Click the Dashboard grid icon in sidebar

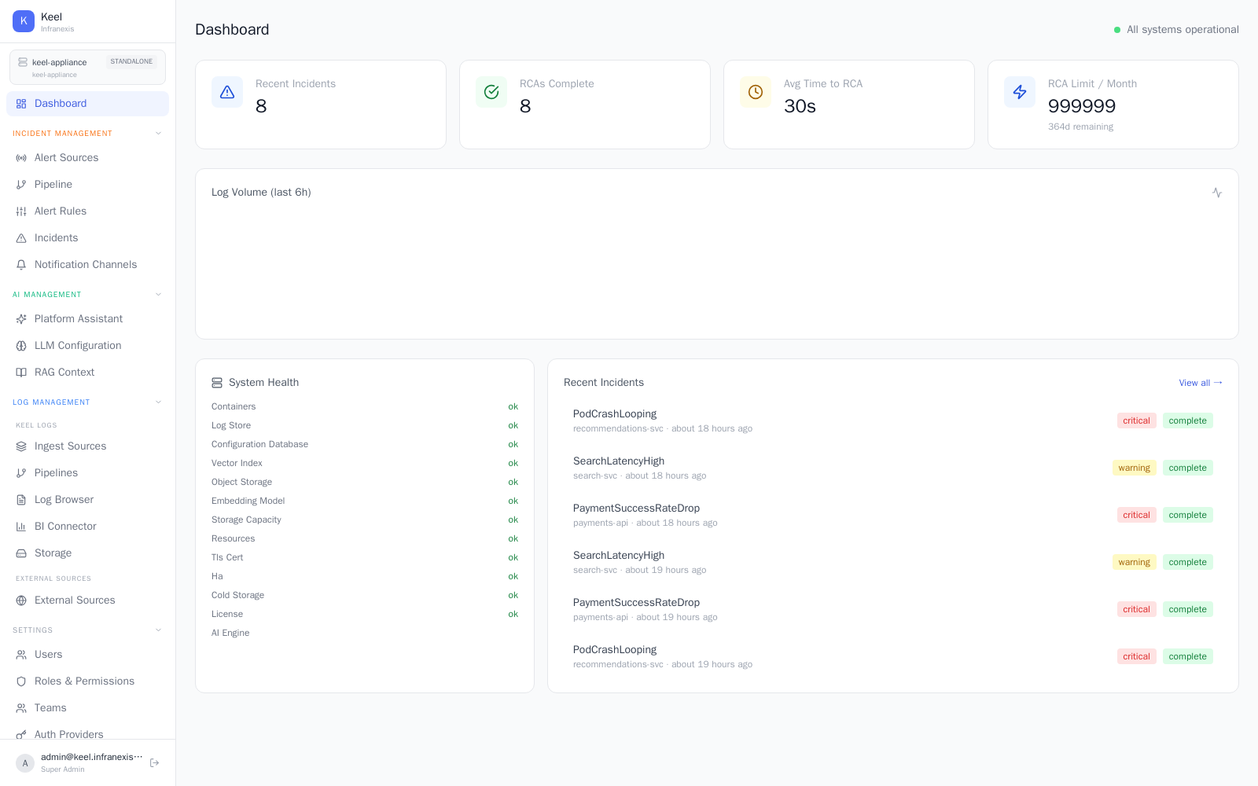click(21, 104)
